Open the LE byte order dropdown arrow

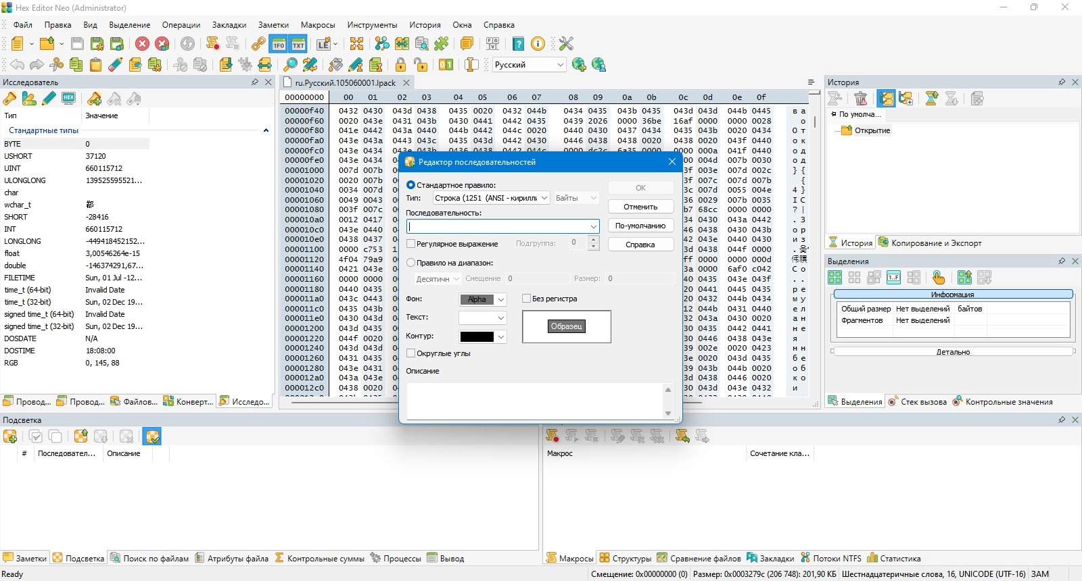(x=335, y=44)
